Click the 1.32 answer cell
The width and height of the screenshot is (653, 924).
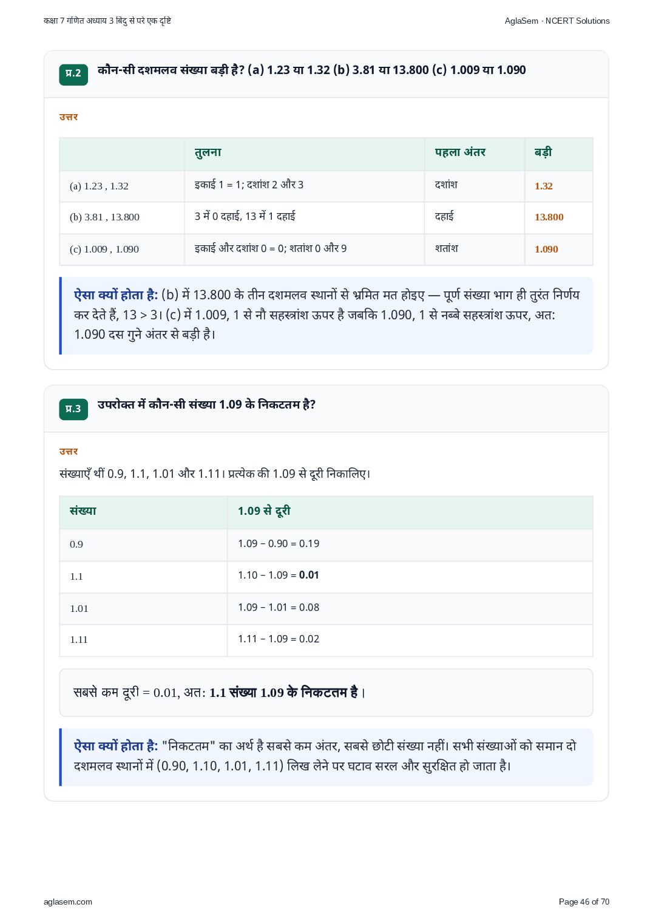coord(558,186)
